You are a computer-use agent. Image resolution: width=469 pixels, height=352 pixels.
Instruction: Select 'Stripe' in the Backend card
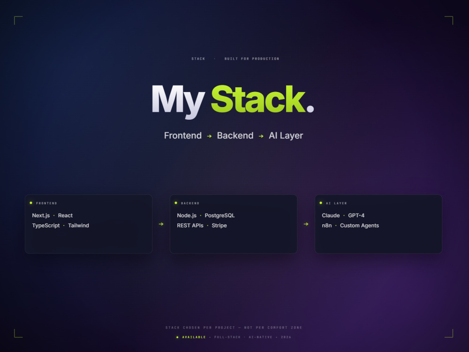click(x=219, y=226)
